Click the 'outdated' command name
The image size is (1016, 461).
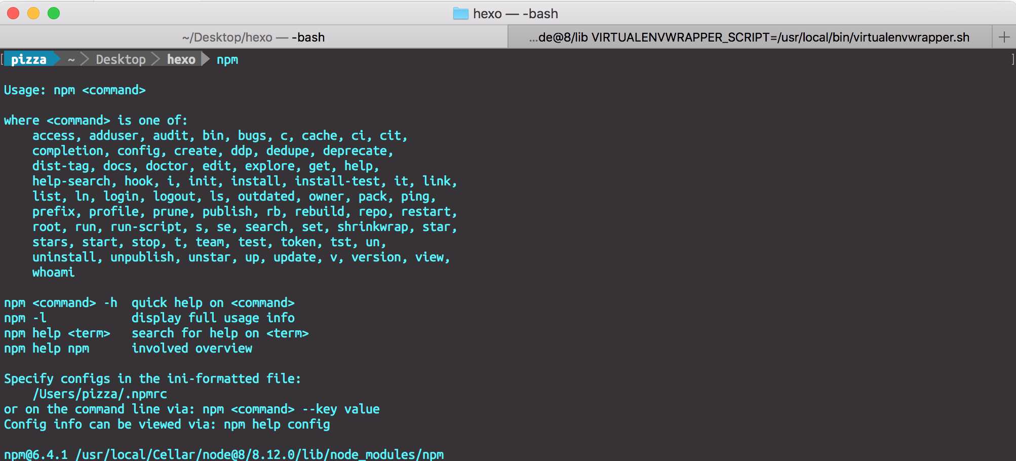click(266, 197)
